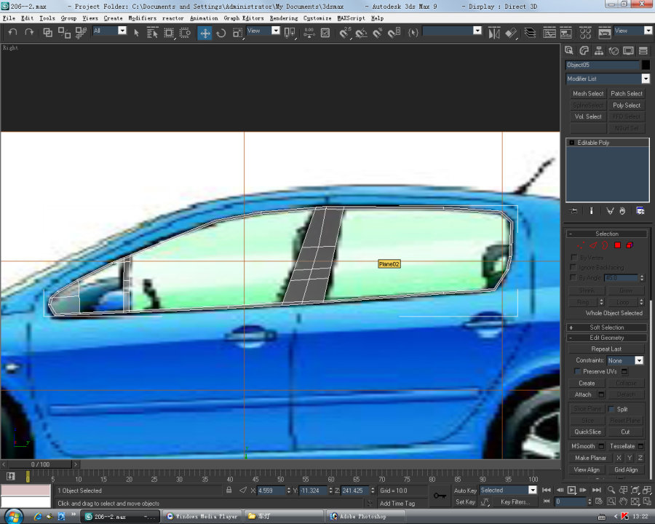
Task: Toggle Percent Snap icon
Action: coord(378,33)
